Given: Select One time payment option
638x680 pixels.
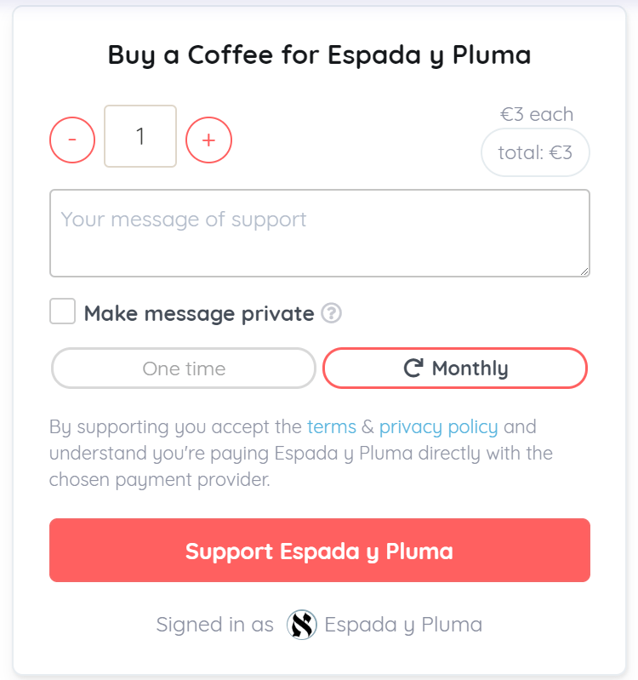Looking at the screenshot, I should point(184,369).
